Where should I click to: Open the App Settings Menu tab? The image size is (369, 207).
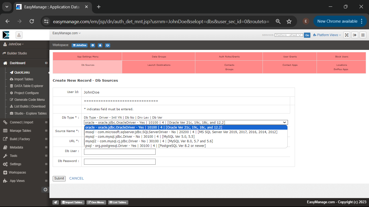click(x=88, y=57)
